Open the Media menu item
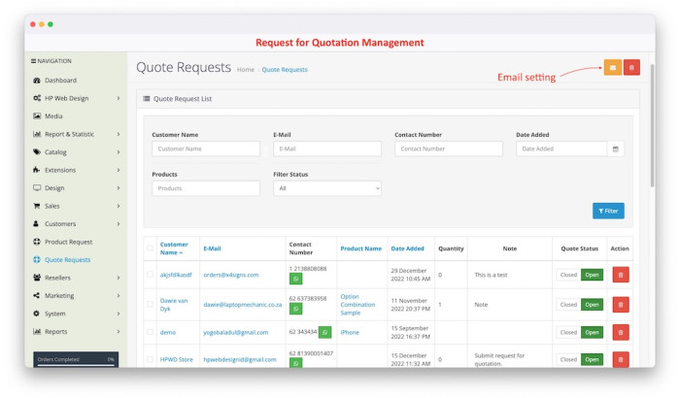 coord(53,116)
